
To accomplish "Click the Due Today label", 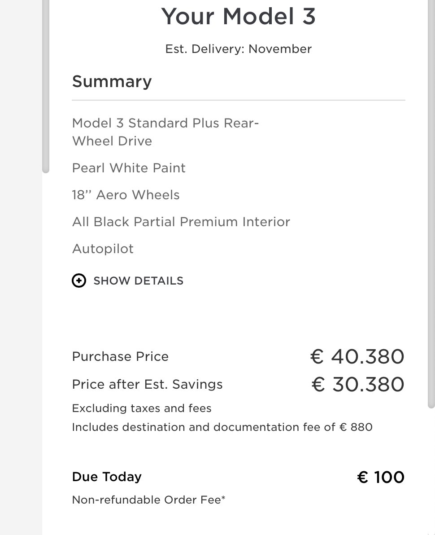I will (x=107, y=477).
